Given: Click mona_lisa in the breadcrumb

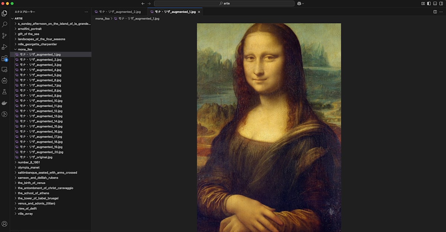Looking at the screenshot, I should [102, 18].
